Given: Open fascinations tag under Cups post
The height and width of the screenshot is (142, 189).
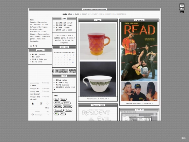Looking at the screenshot, I should tap(92, 99).
